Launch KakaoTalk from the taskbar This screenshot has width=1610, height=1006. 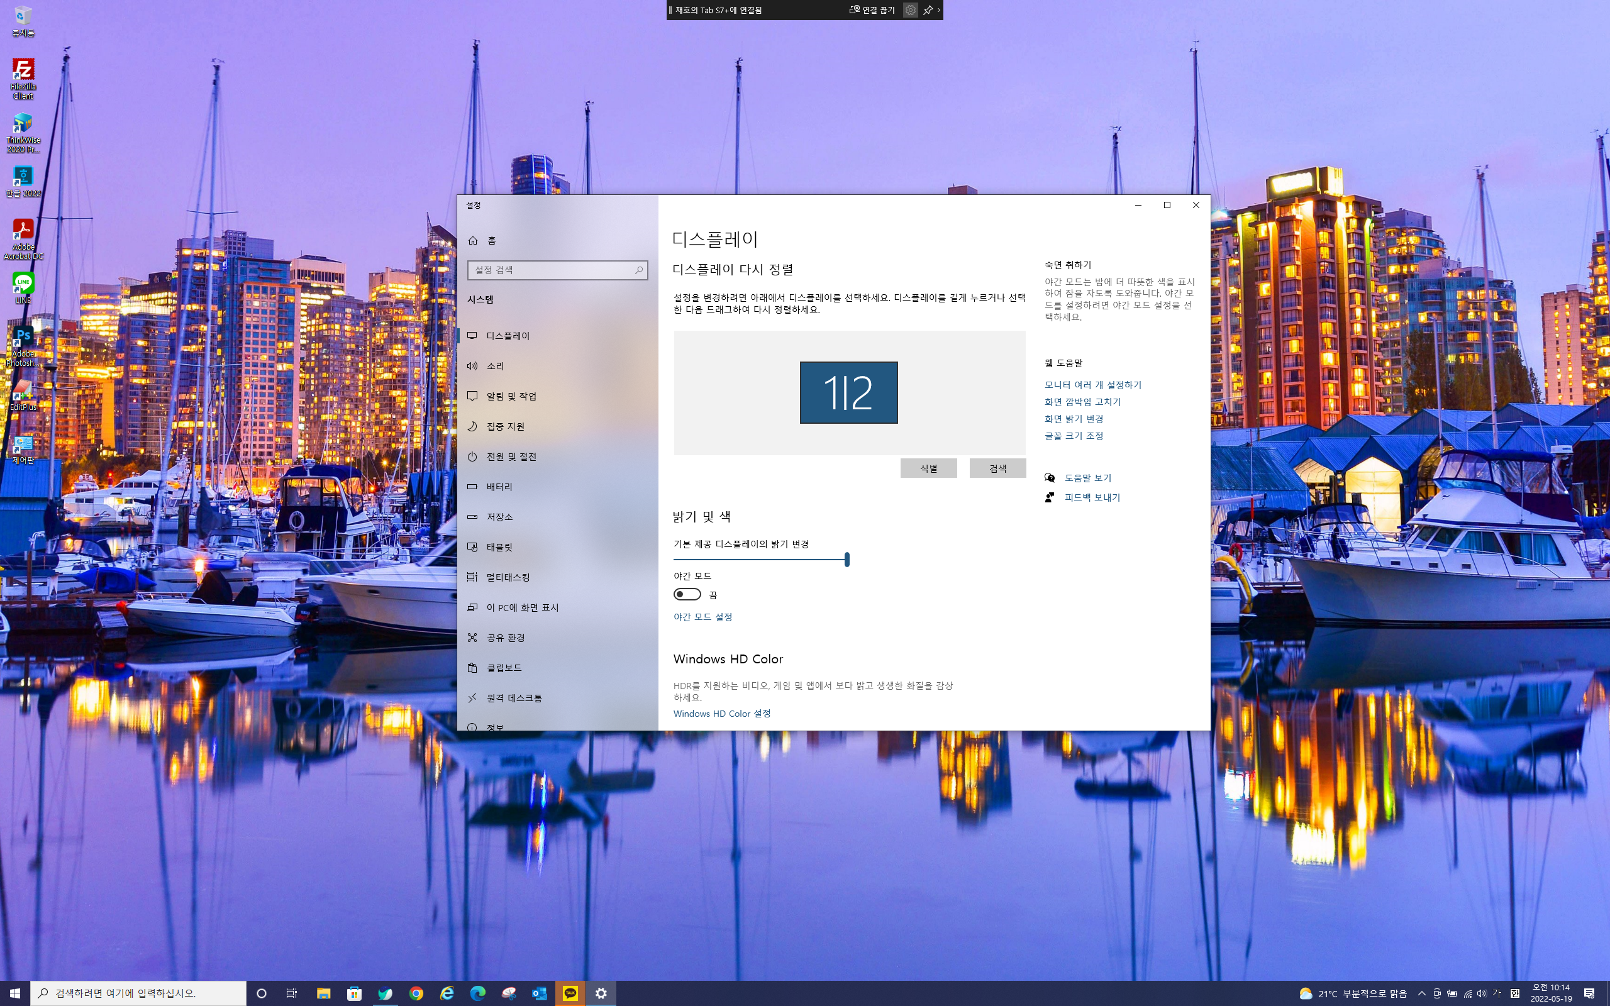point(570,993)
